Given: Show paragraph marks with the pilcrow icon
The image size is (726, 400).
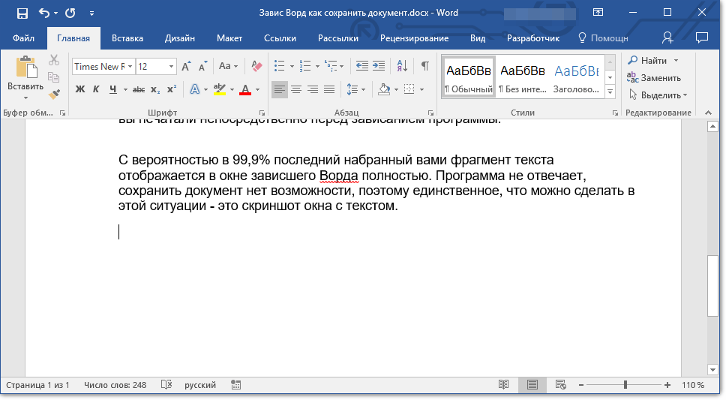Looking at the screenshot, I should pos(424,66).
